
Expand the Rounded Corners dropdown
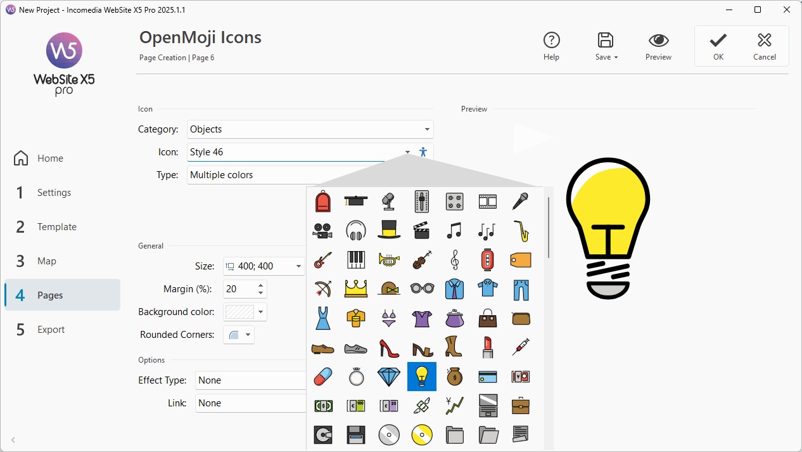pos(239,335)
